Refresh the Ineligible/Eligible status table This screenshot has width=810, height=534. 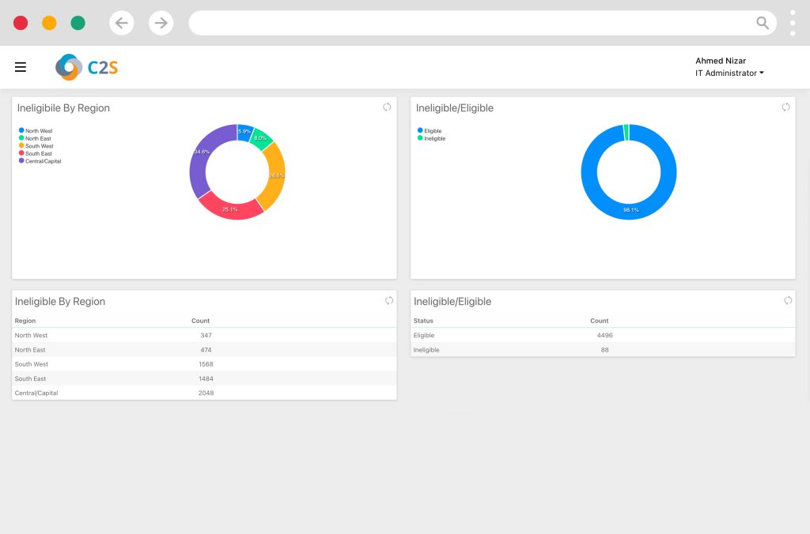click(x=788, y=300)
